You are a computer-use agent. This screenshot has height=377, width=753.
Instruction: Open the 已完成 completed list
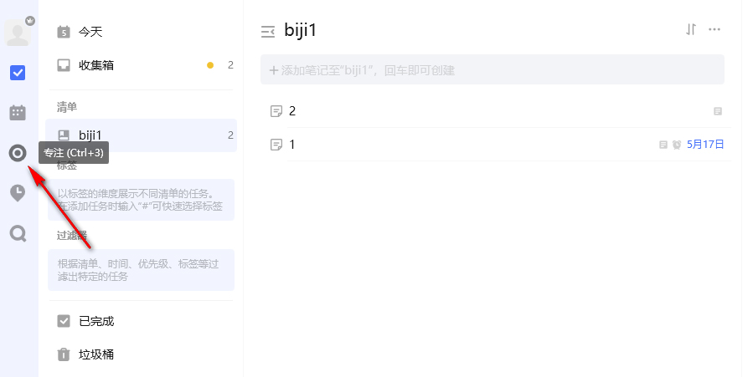click(142, 321)
